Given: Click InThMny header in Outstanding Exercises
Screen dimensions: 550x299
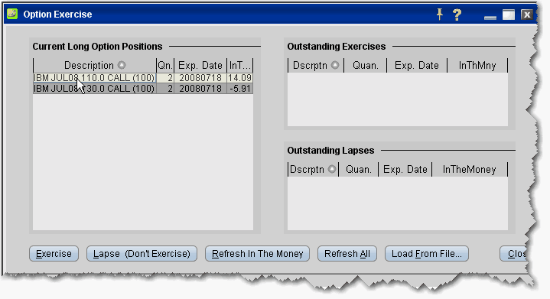Looking at the screenshot, I should coord(477,66).
